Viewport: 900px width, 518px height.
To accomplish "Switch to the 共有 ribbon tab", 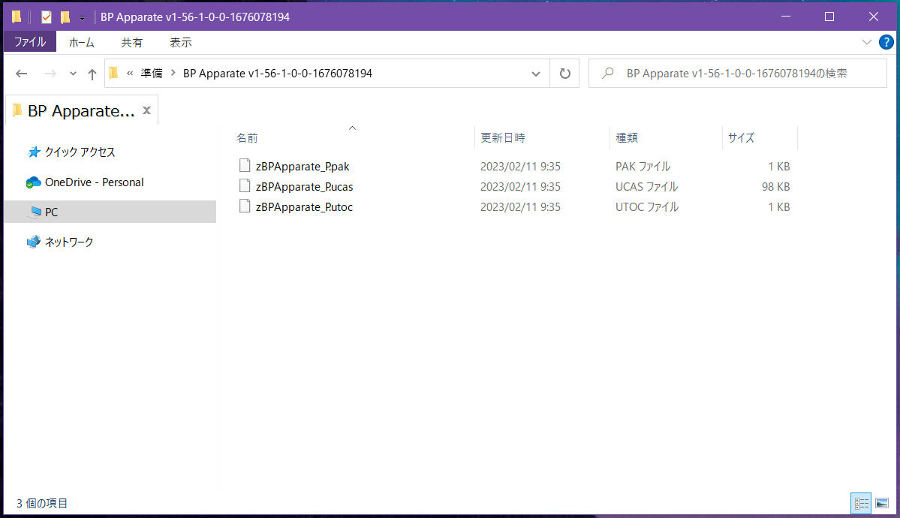I will (131, 43).
